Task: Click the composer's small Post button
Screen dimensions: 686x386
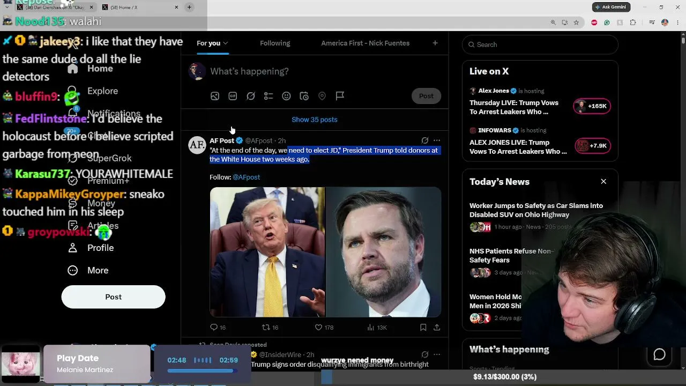Action: click(x=426, y=96)
